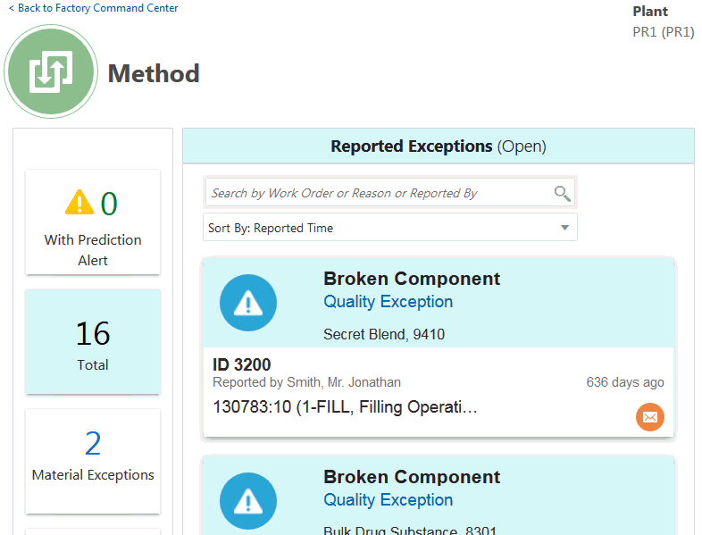Select the Material Exceptions tile
The width and height of the screenshot is (702, 535).
pos(93,461)
